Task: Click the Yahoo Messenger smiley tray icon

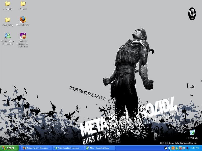Action: 184,148
